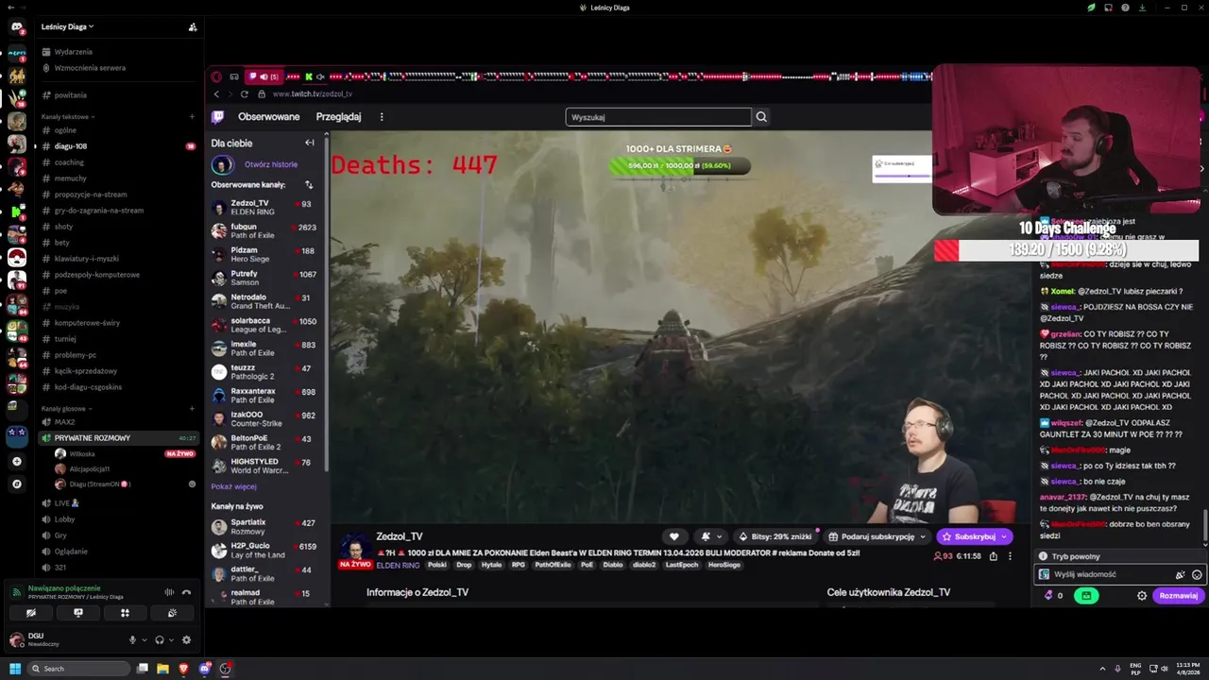Open the discover servers compass icon
Viewport: 1209px width, 680px height.
click(x=16, y=484)
